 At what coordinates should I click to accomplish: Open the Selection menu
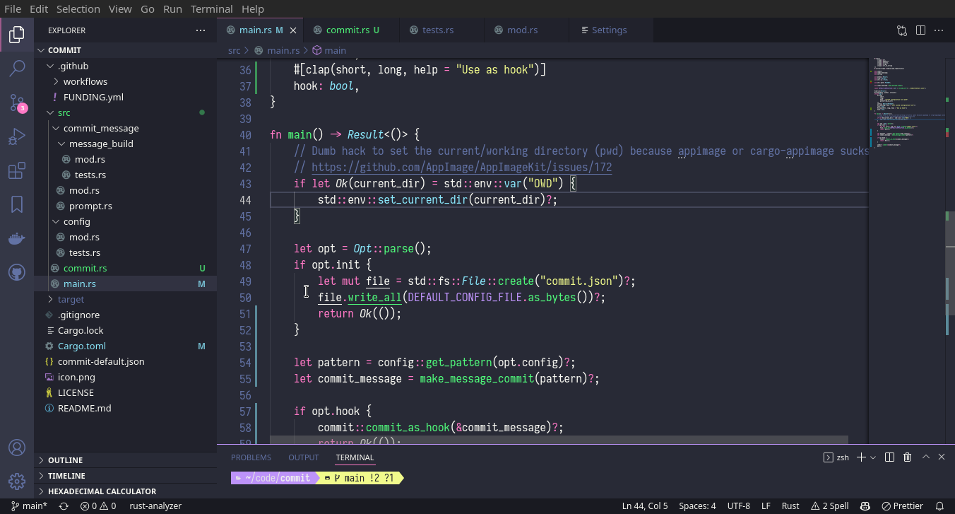click(x=78, y=9)
